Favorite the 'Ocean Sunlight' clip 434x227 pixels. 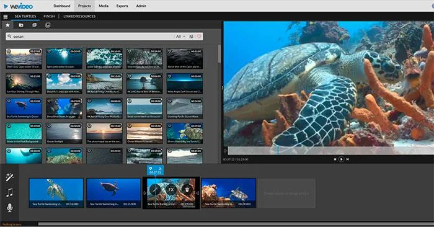tap(49, 126)
